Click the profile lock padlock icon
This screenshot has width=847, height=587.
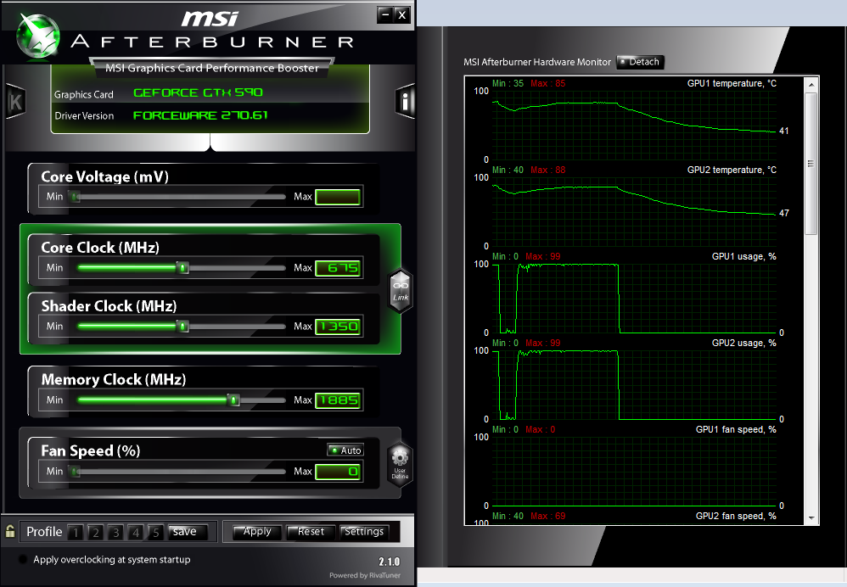(x=10, y=531)
